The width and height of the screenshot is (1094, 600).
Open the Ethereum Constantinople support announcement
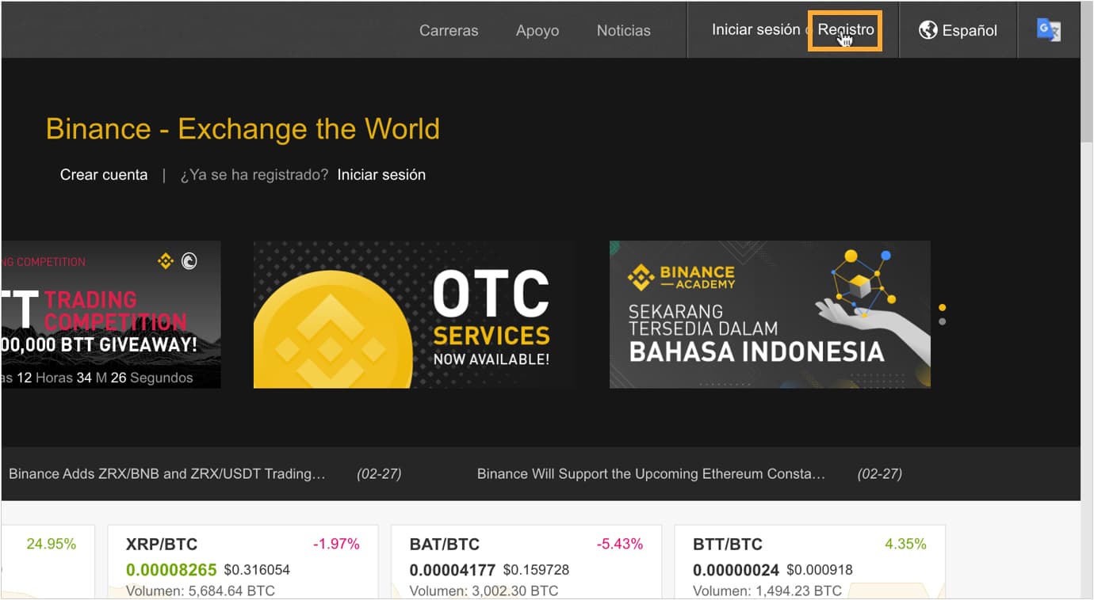(x=651, y=474)
